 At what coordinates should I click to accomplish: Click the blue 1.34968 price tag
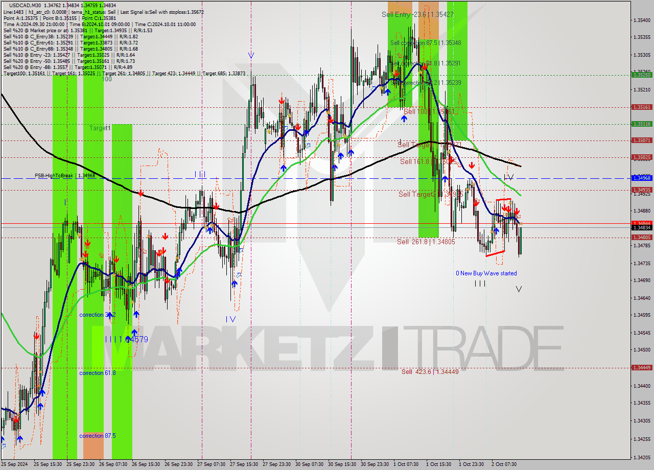(642, 178)
